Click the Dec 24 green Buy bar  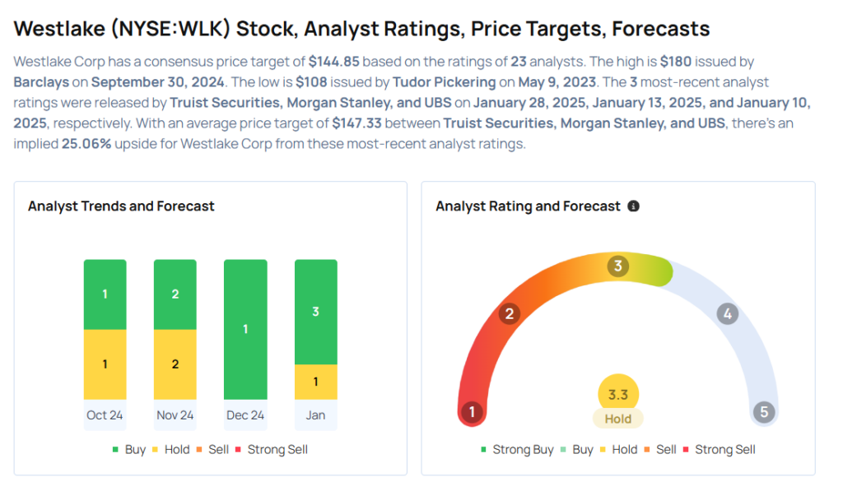245,329
